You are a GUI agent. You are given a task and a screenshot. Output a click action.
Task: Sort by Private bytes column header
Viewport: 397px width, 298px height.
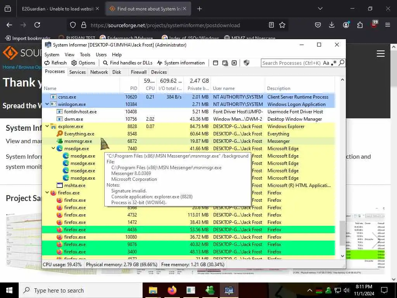[198, 88]
